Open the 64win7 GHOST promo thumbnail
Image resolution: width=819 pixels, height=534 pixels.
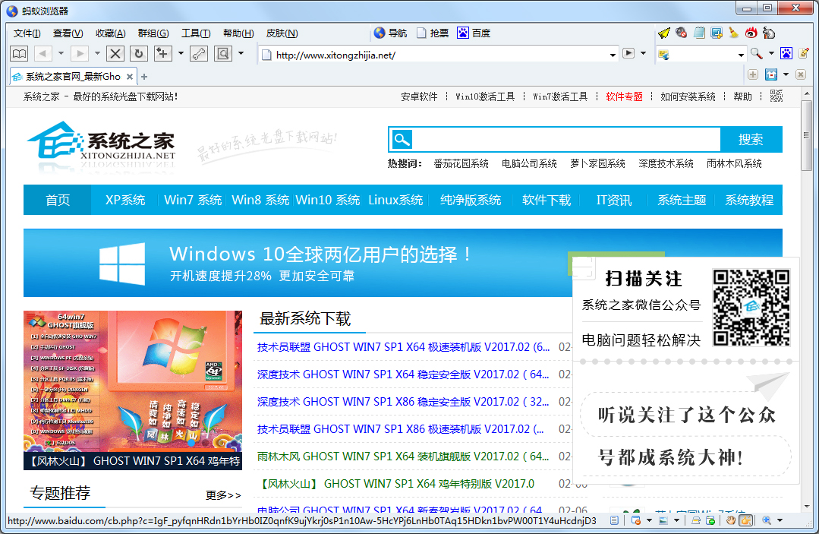pos(133,390)
